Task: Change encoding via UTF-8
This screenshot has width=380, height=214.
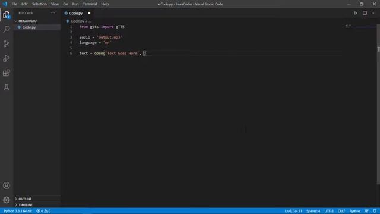Action: pos(329,211)
